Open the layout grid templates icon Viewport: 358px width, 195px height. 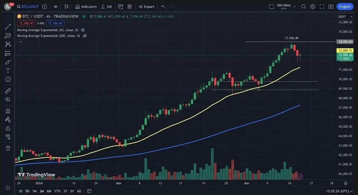pyautogui.click(x=130, y=7)
